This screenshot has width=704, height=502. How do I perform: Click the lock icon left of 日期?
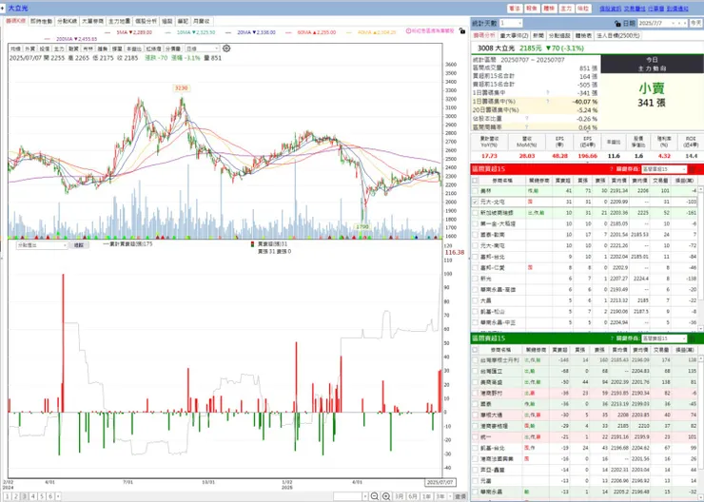point(617,24)
